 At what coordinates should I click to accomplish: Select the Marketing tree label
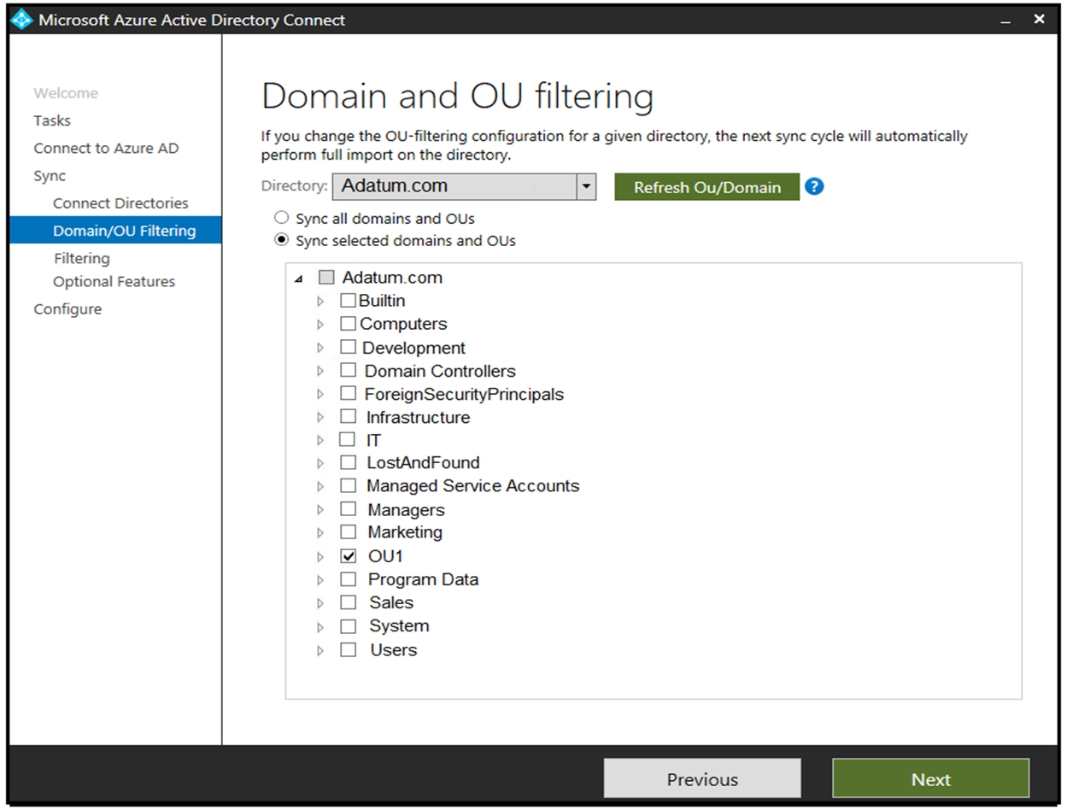point(405,532)
